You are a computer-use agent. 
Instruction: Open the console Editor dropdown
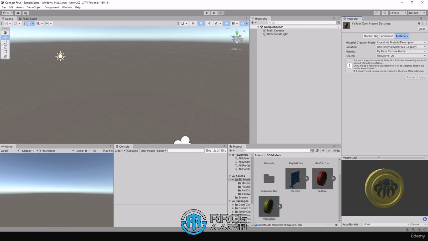(x=162, y=151)
